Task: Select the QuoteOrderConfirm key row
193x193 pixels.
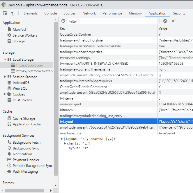Action: click(108, 35)
